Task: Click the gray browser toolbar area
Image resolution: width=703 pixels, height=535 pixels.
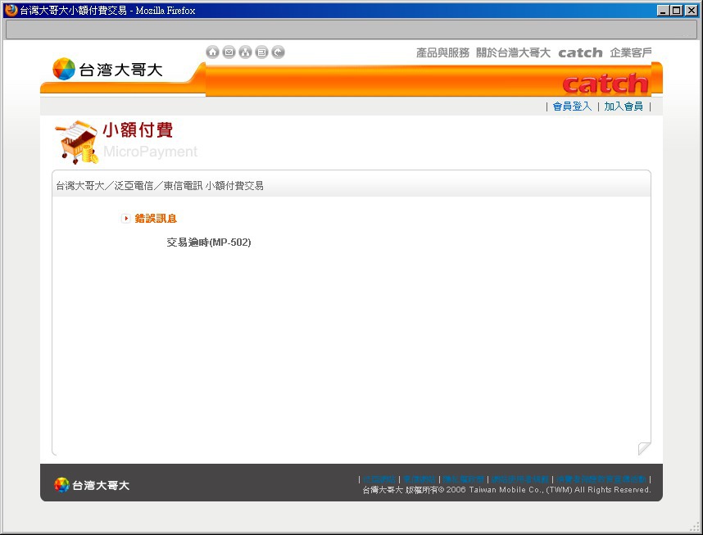Action: click(x=351, y=29)
